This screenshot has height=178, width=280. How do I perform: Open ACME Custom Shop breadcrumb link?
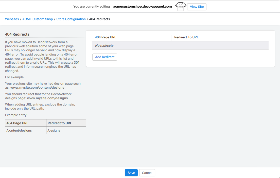38,19
